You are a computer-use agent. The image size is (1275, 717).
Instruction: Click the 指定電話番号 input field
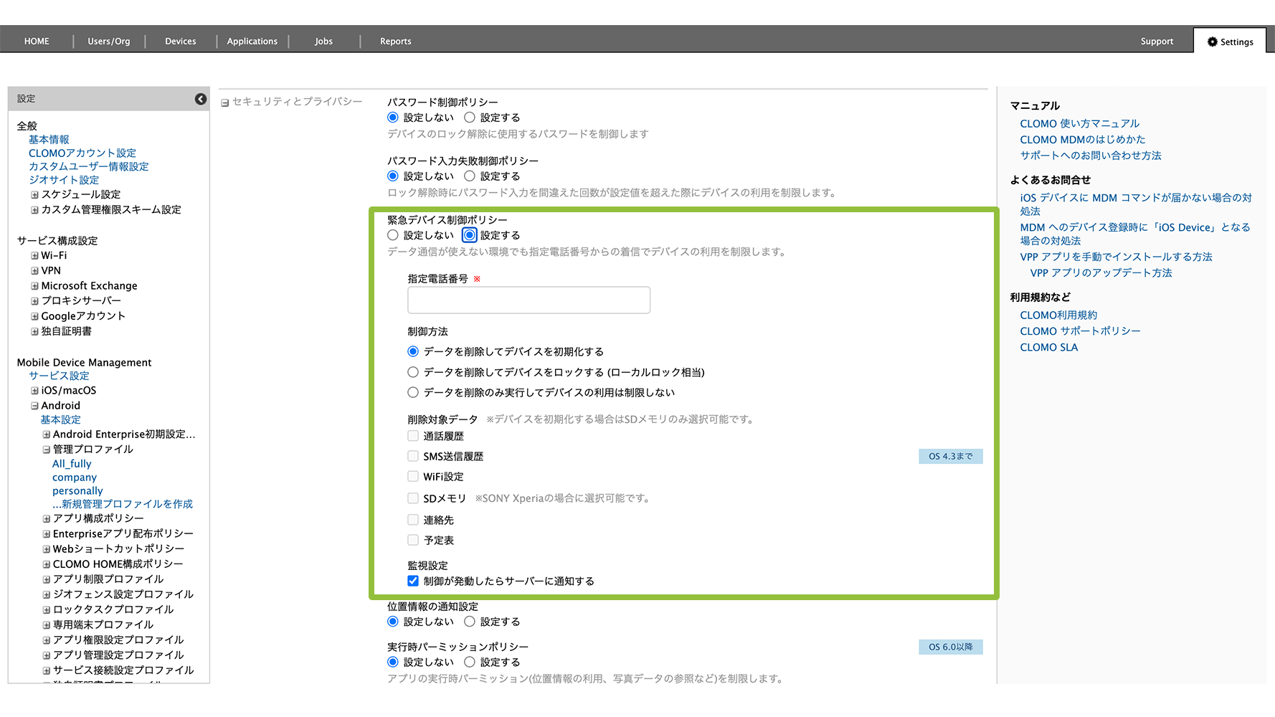tap(529, 300)
